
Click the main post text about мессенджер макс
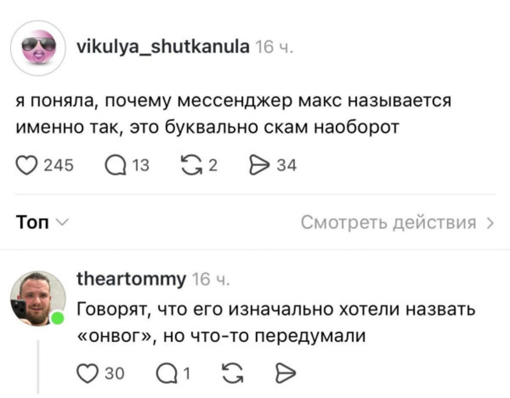point(233,115)
